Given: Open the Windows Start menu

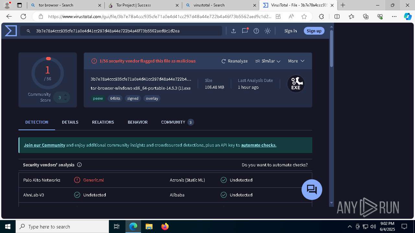Looking at the screenshot, I should point(8,227).
